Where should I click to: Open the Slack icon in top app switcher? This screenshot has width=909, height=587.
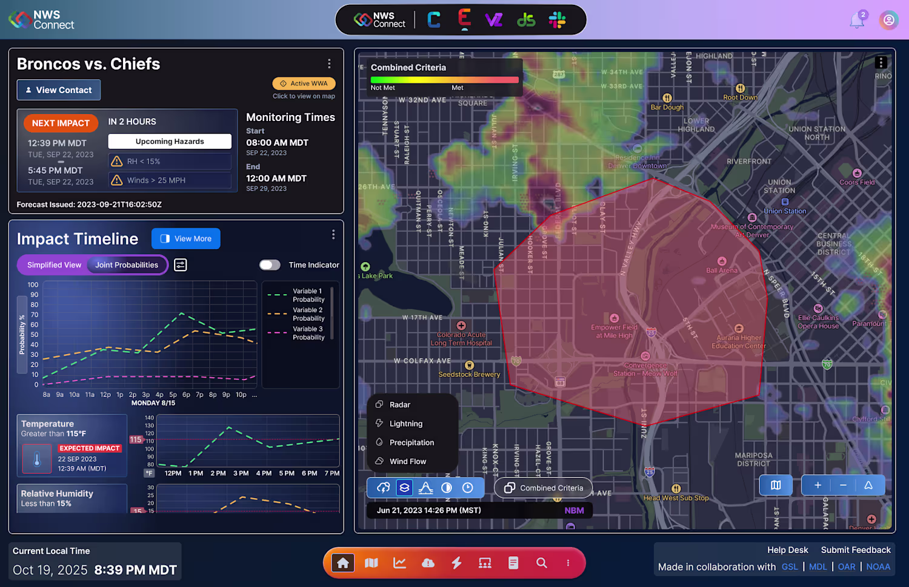(557, 20)
